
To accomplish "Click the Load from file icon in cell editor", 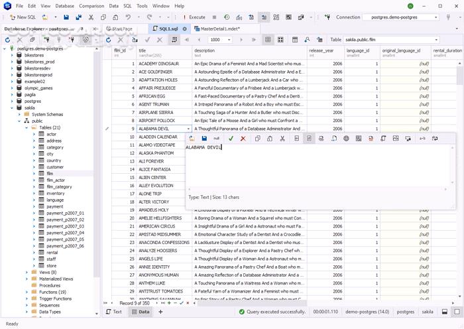I will [192, 138].
